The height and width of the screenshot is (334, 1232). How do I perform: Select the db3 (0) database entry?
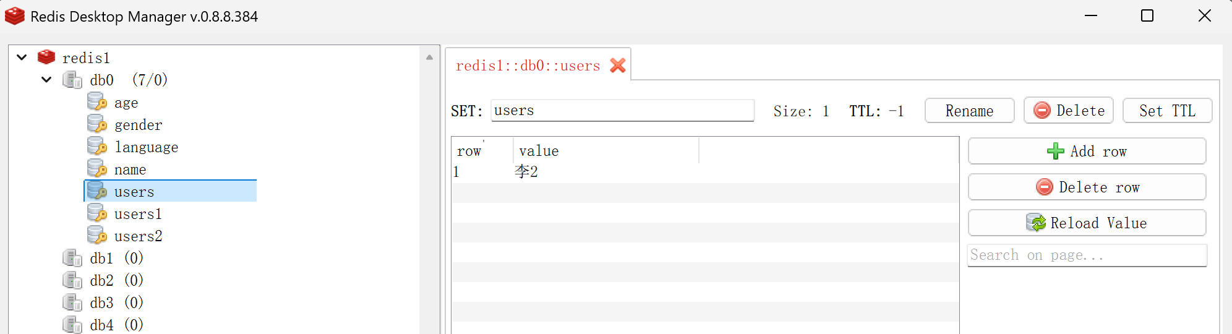click(116, 302)
